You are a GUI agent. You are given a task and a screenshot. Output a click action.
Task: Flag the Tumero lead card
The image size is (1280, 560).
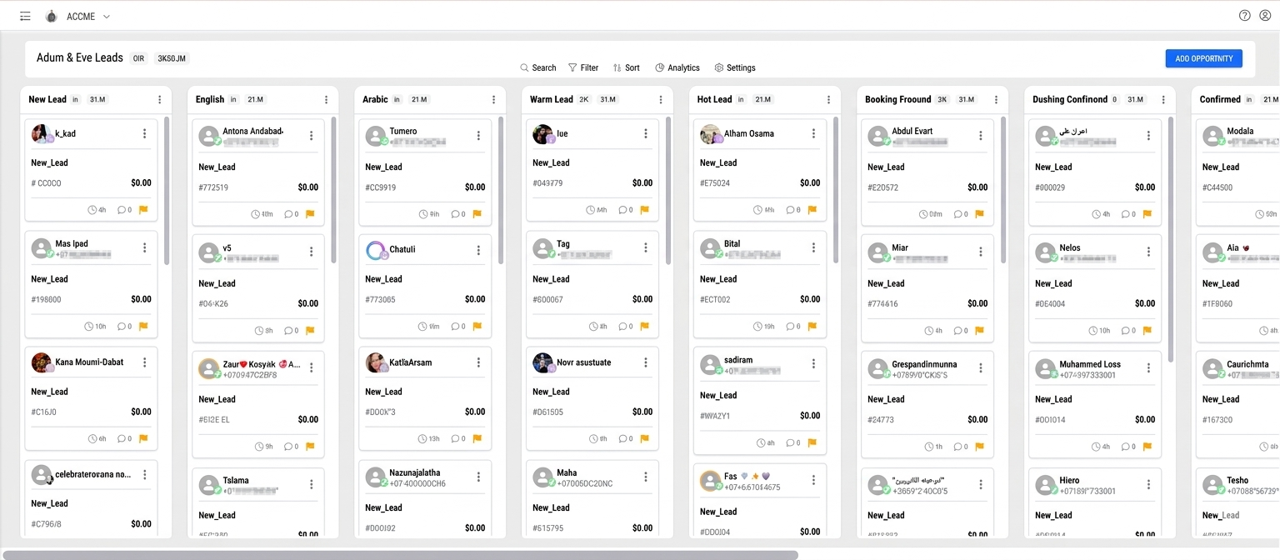pyautogui.click(x=477, y=213)
